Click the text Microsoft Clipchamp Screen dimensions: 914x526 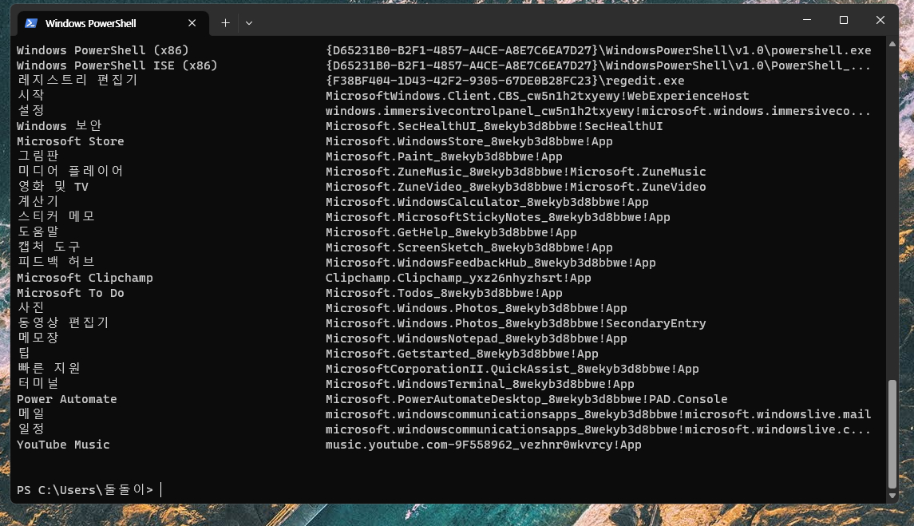pyautogui.click(x=85, y=278)
